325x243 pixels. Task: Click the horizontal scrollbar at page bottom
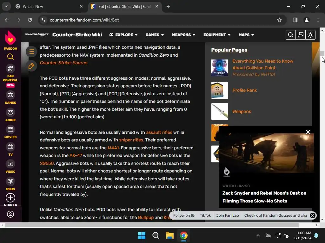152,225
